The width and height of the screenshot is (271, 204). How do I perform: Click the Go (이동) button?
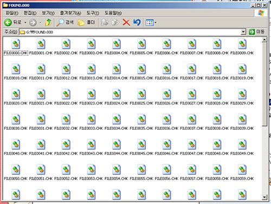pyautogui.click(x=256, y=32)
